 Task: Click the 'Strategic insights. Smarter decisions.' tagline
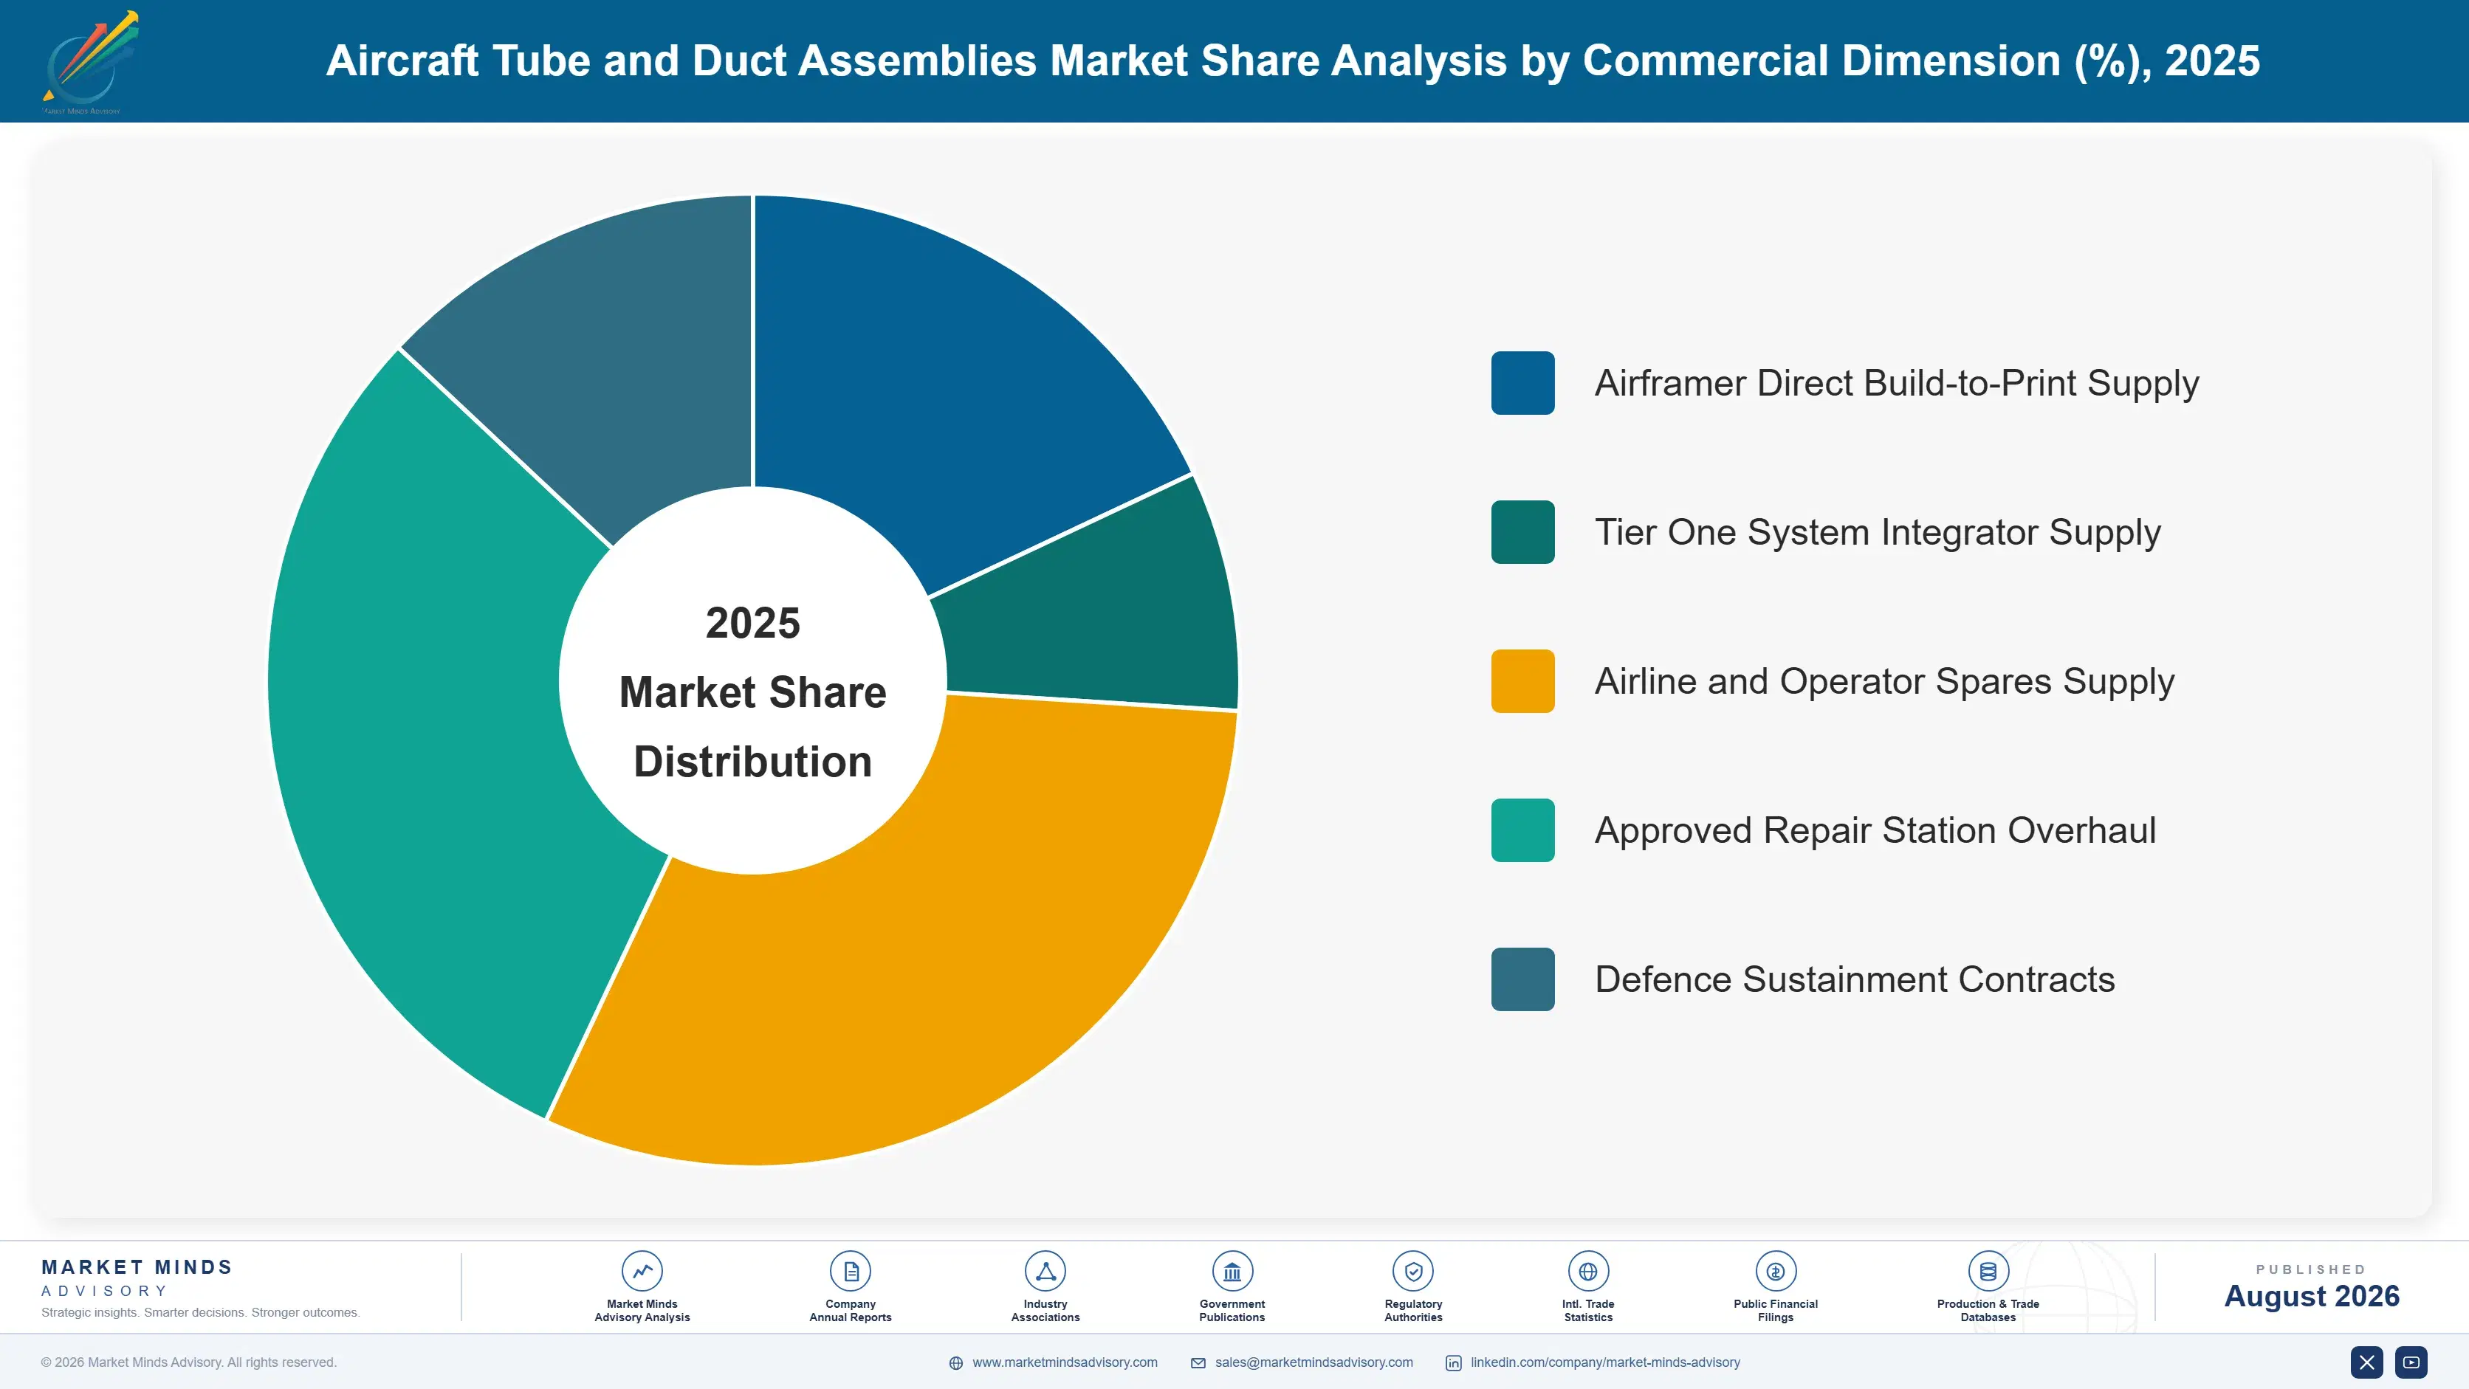click(x=200, y=1312)
